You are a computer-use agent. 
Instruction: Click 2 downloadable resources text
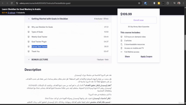point(135,44)
